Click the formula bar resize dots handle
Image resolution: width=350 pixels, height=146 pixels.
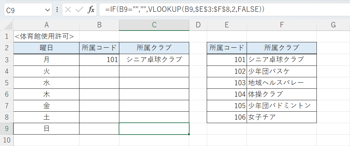click(57, 10)
